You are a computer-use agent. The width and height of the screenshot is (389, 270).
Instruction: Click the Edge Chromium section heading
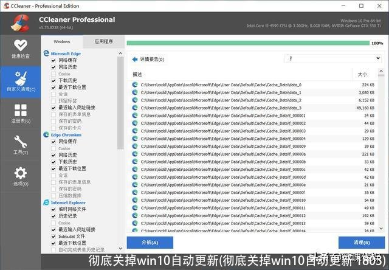66,135
